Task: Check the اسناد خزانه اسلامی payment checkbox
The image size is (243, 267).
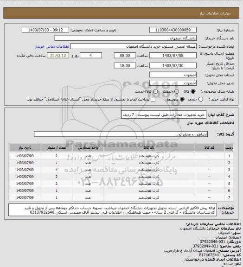Action: pos(153,99)
